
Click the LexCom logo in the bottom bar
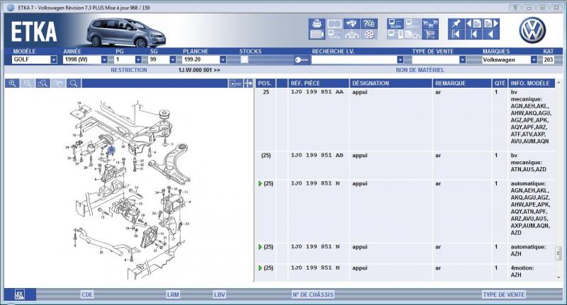pos(20,294)
